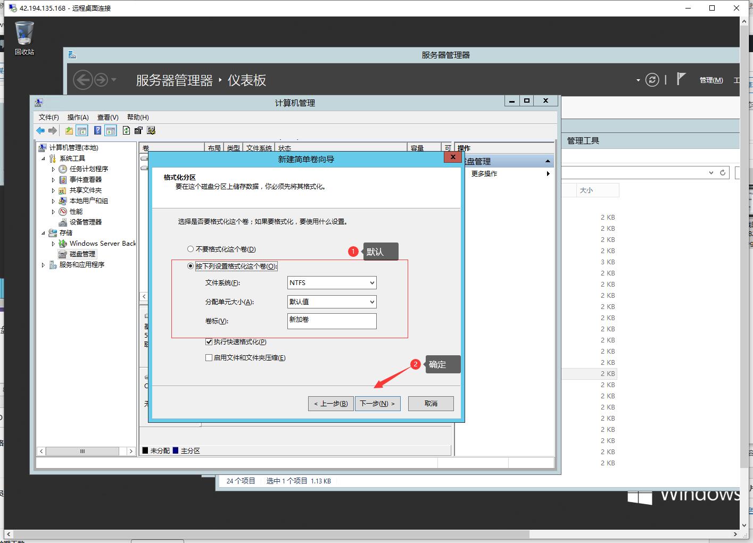The image size is (753, 543).
Task: Click the 取消 button in the wizard
Action: (430, 403)
